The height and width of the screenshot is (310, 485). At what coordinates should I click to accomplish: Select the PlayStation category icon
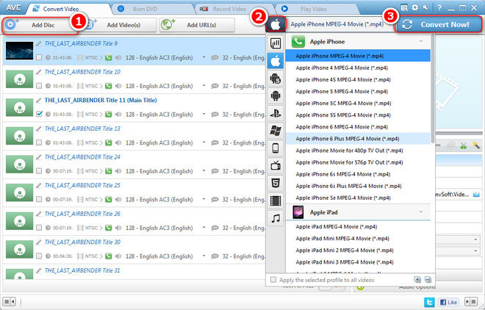pos(276,113)
